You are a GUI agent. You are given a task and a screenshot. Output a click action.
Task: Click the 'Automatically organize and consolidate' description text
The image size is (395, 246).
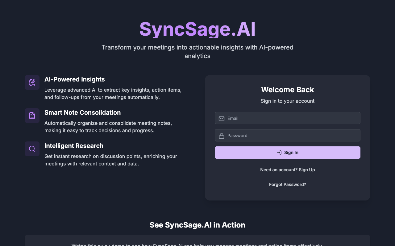coord(108,127)
